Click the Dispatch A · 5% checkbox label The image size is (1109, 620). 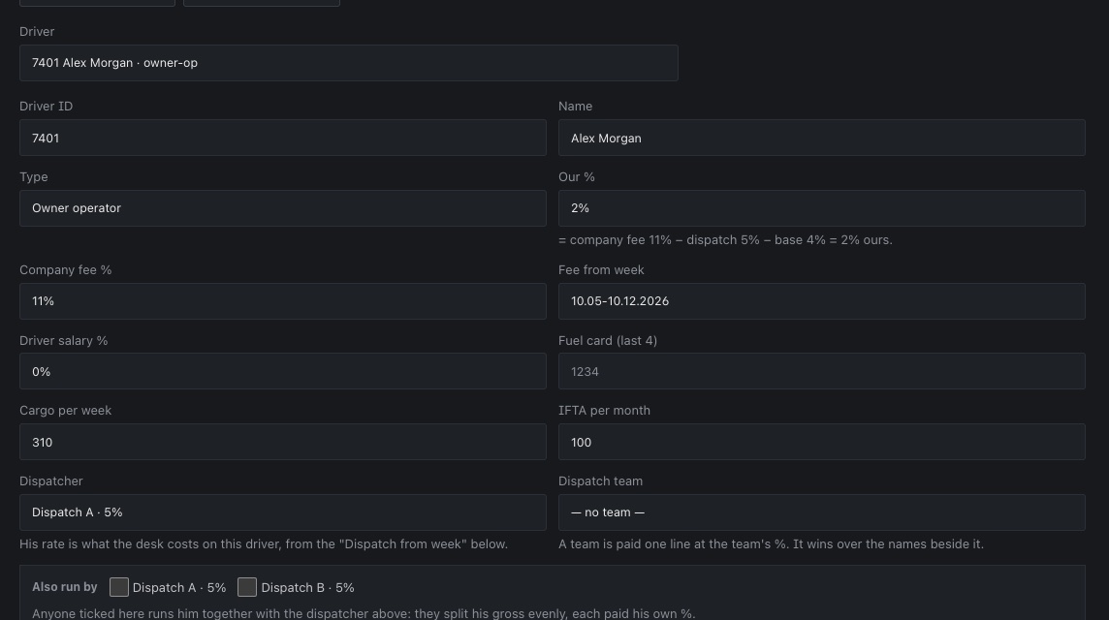tap(179, 587)
